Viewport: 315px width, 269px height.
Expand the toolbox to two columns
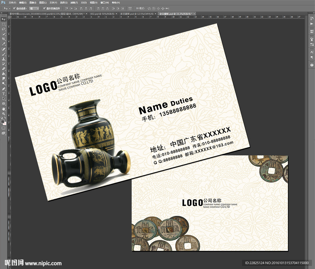click(x=2, y=13)
